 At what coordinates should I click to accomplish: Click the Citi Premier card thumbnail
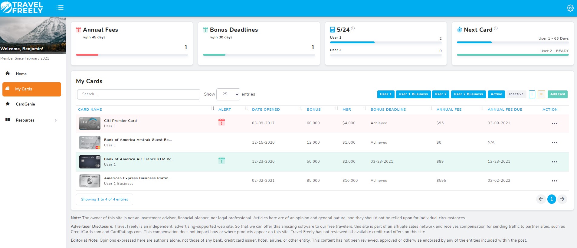click(x=90, y=123)
